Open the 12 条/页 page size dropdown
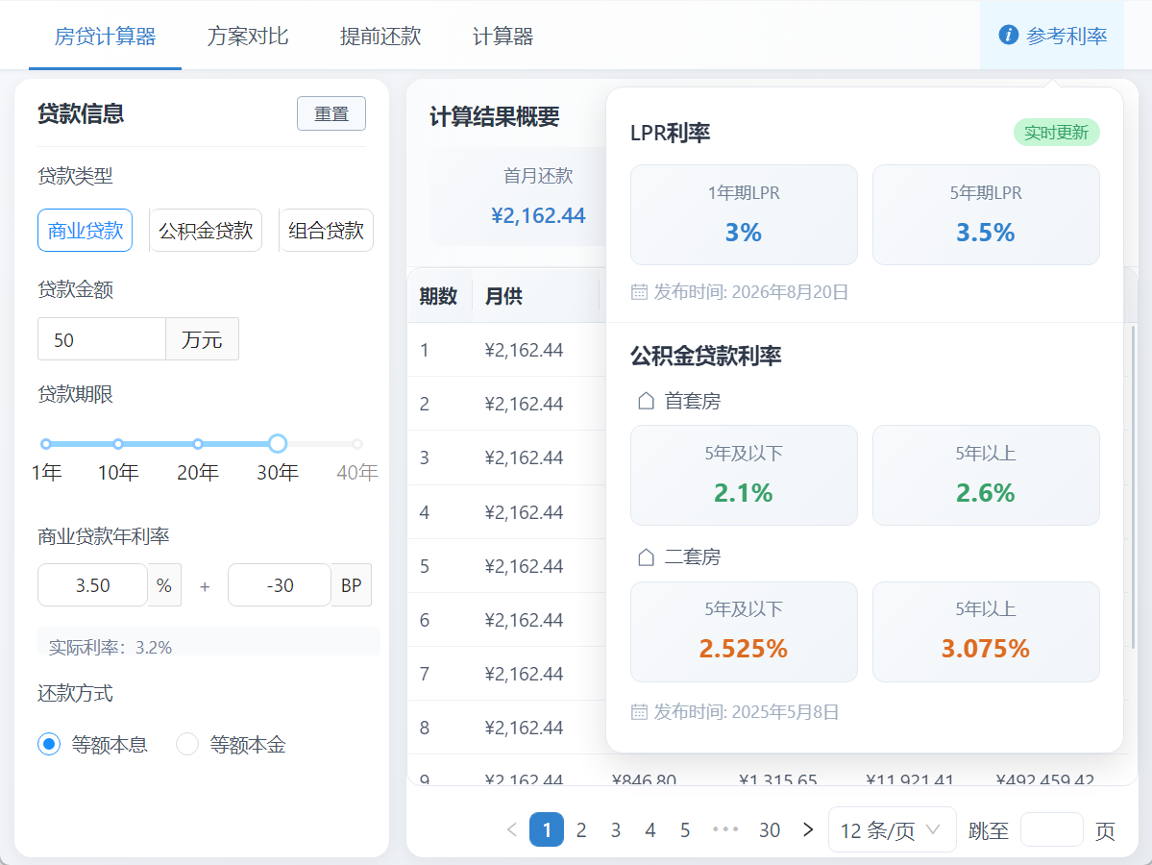The height and width of the screenshot is (865, 1152). pyautogui.click(x=892, y=829)
